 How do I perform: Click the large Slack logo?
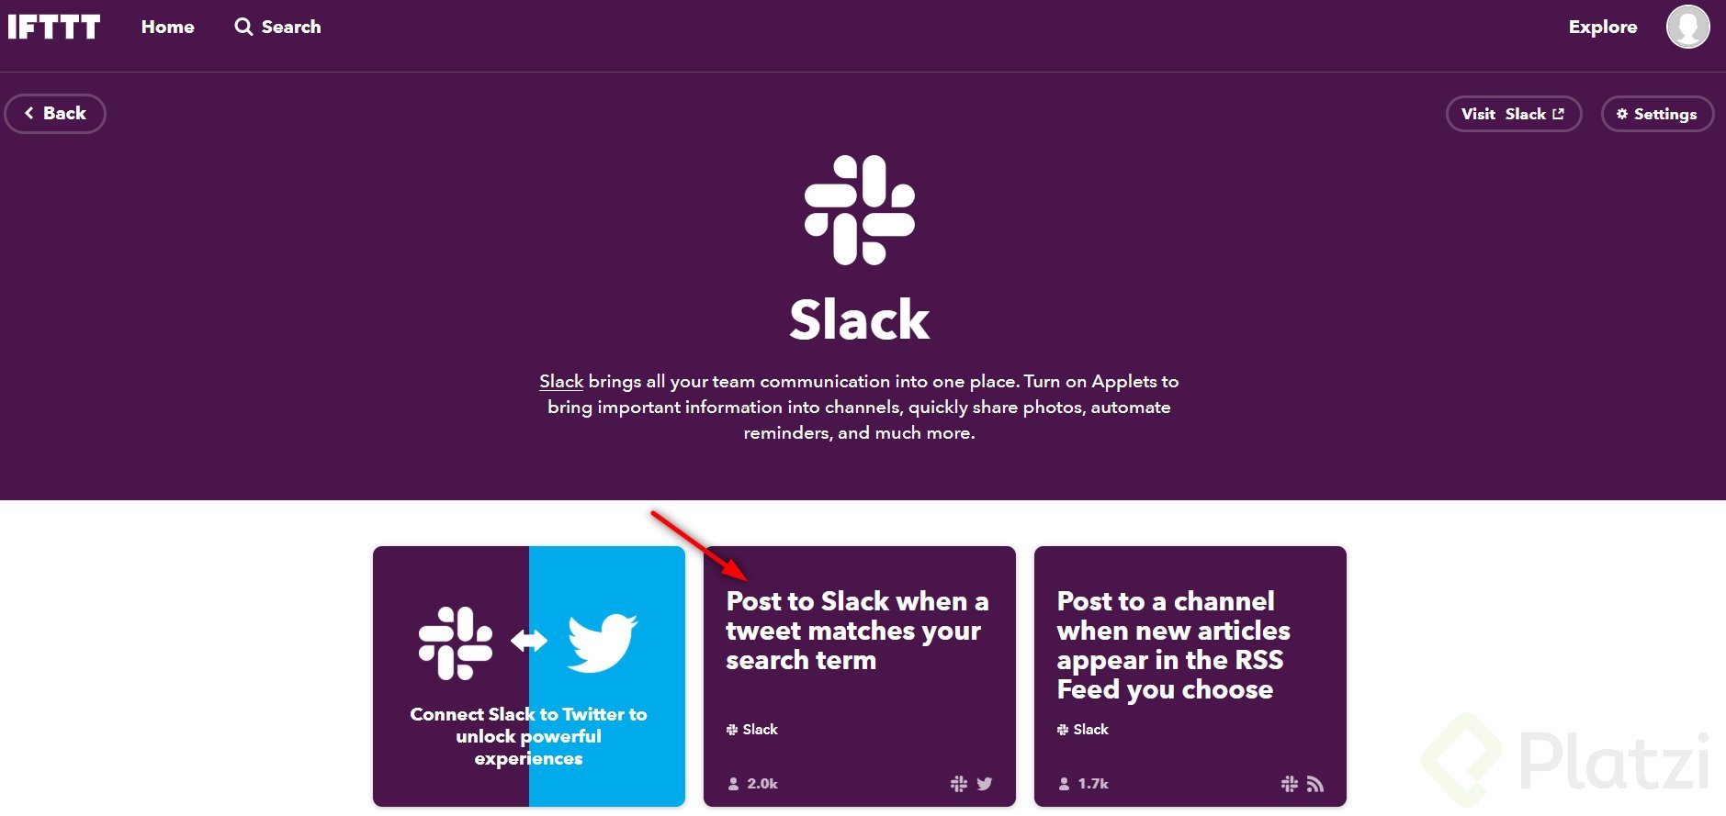860,210
